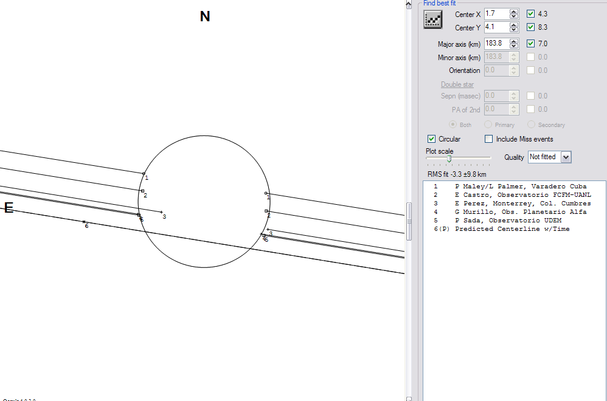Toggle the Major axis fit checkbox

pos(531,44)
